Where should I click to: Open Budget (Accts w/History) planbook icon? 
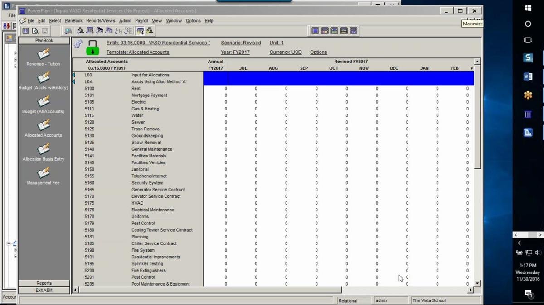pos(44,78)
